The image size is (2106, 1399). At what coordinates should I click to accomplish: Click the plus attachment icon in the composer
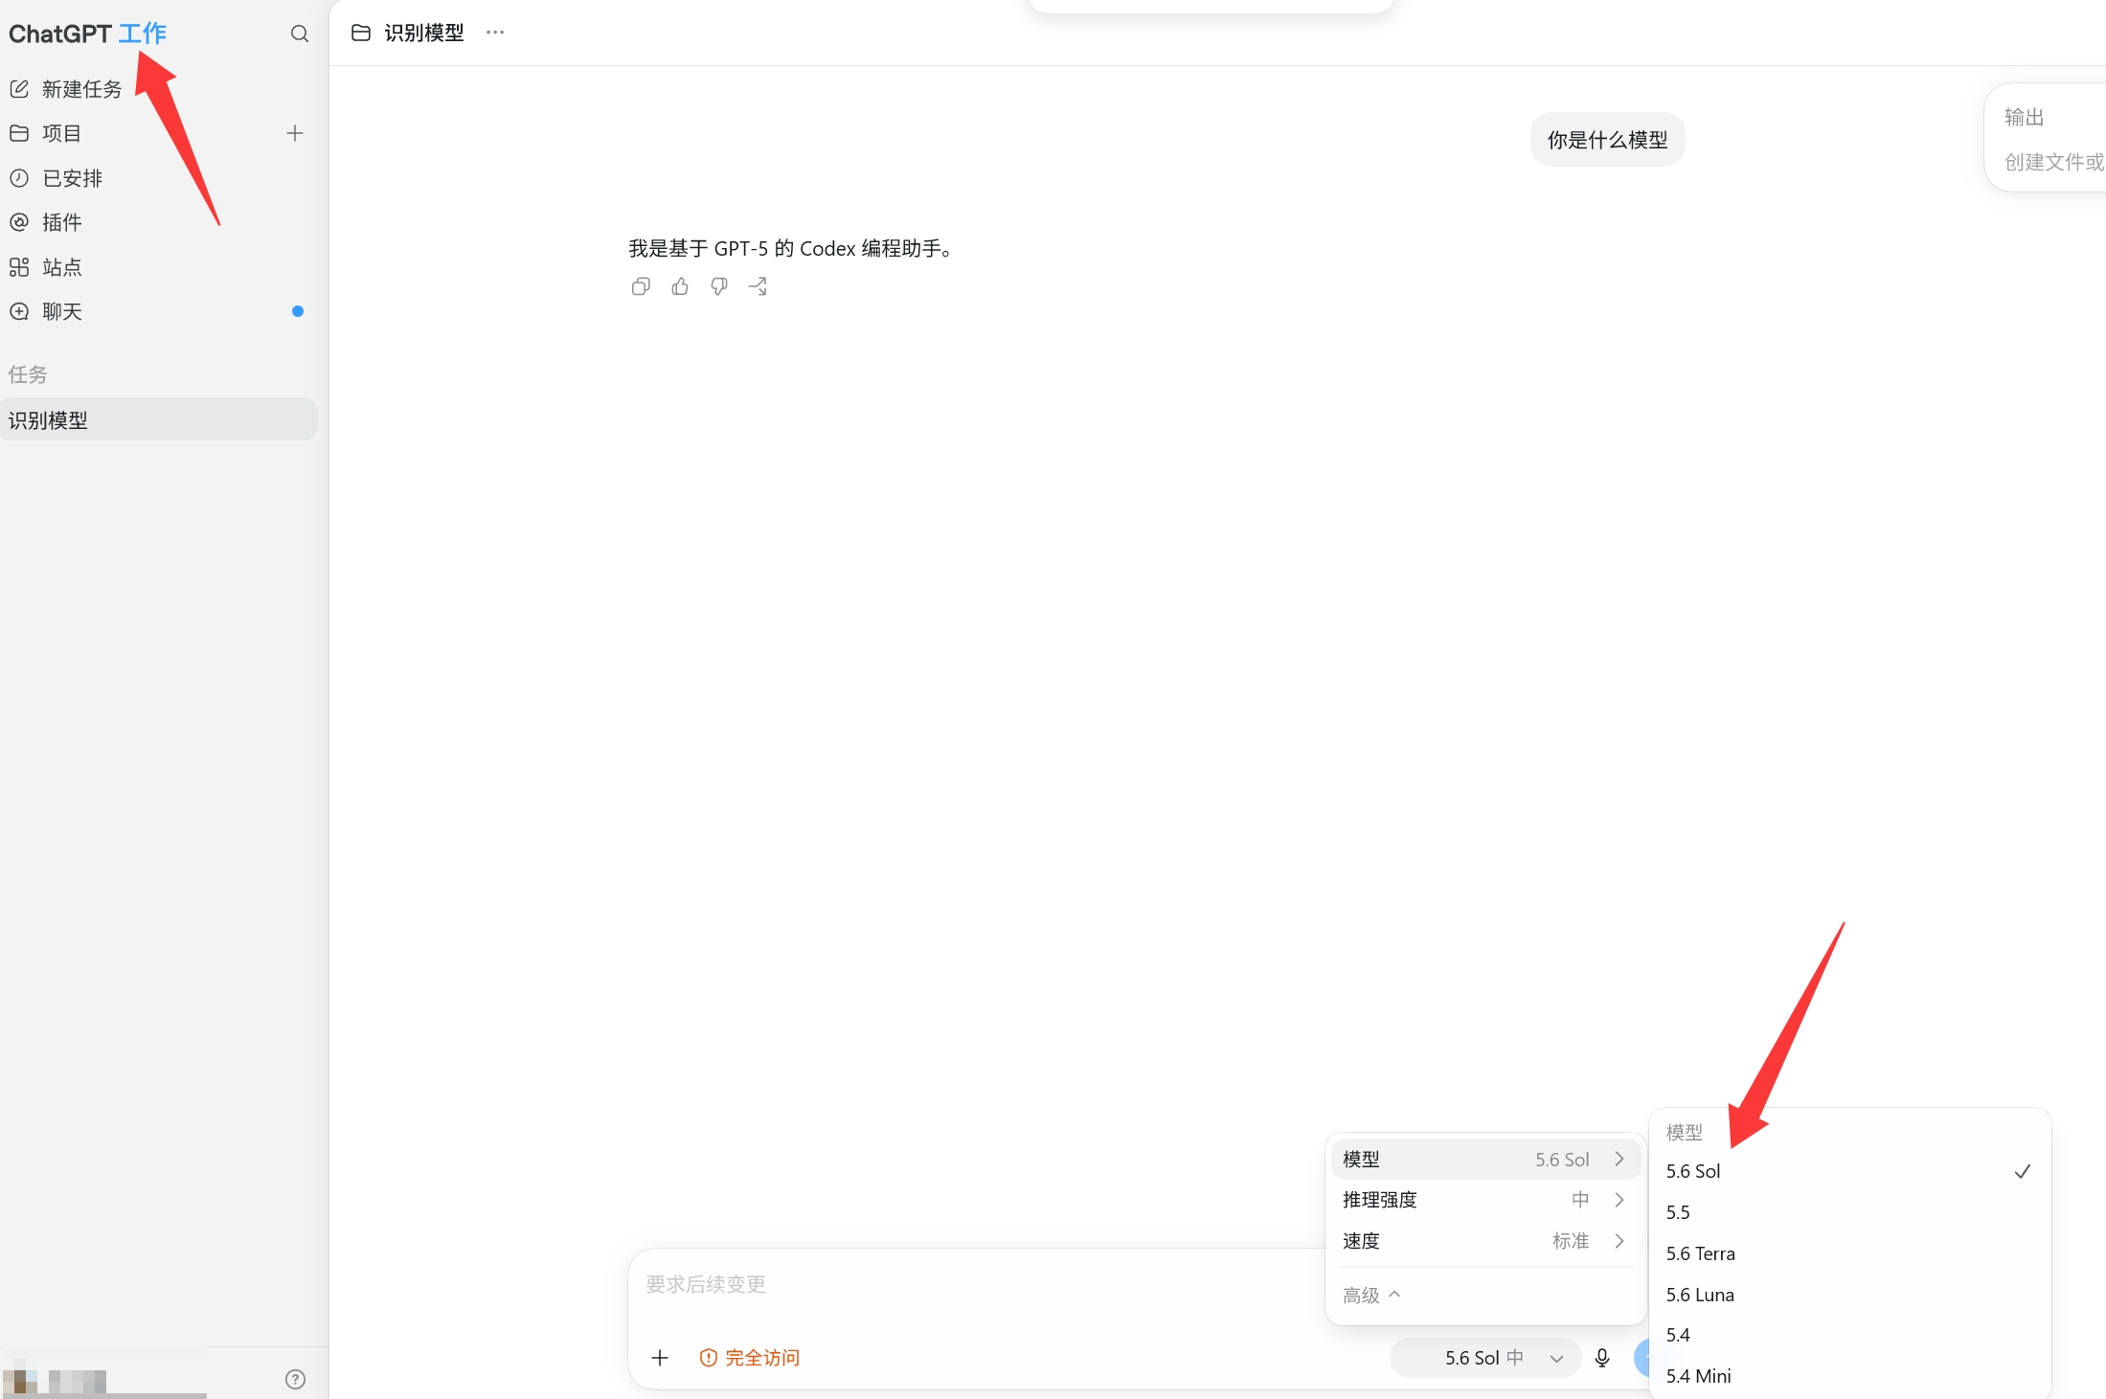tap(660, 1357)
